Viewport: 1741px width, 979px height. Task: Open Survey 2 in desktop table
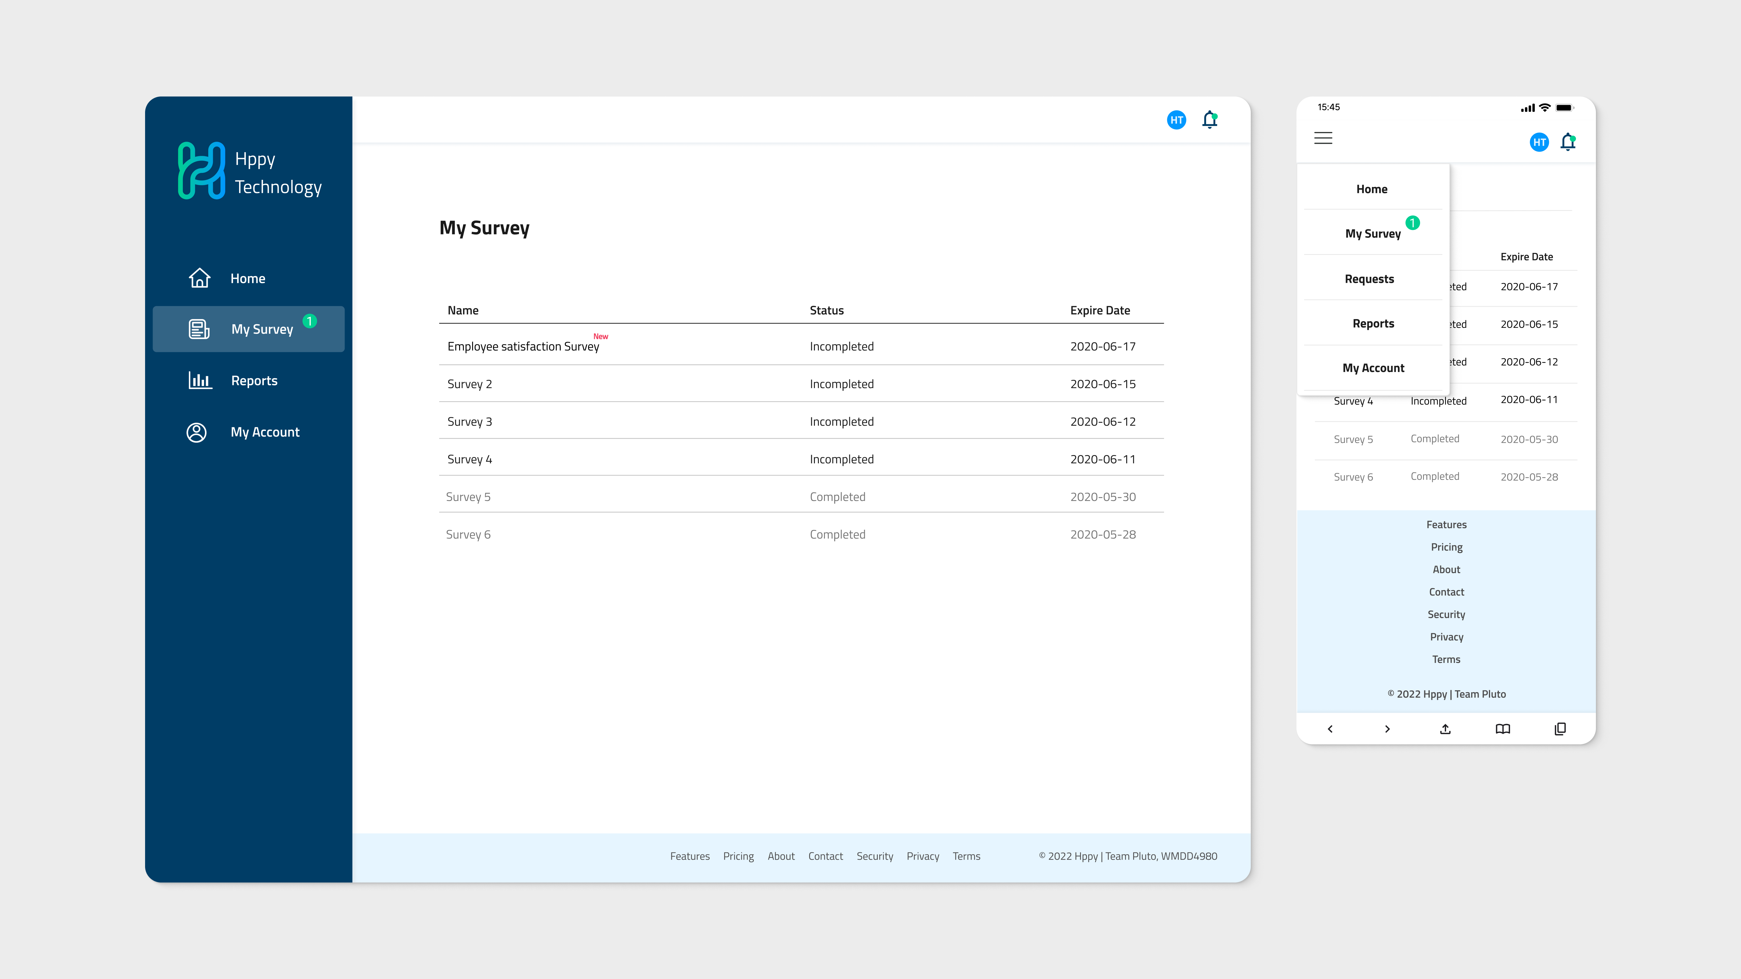802,384
